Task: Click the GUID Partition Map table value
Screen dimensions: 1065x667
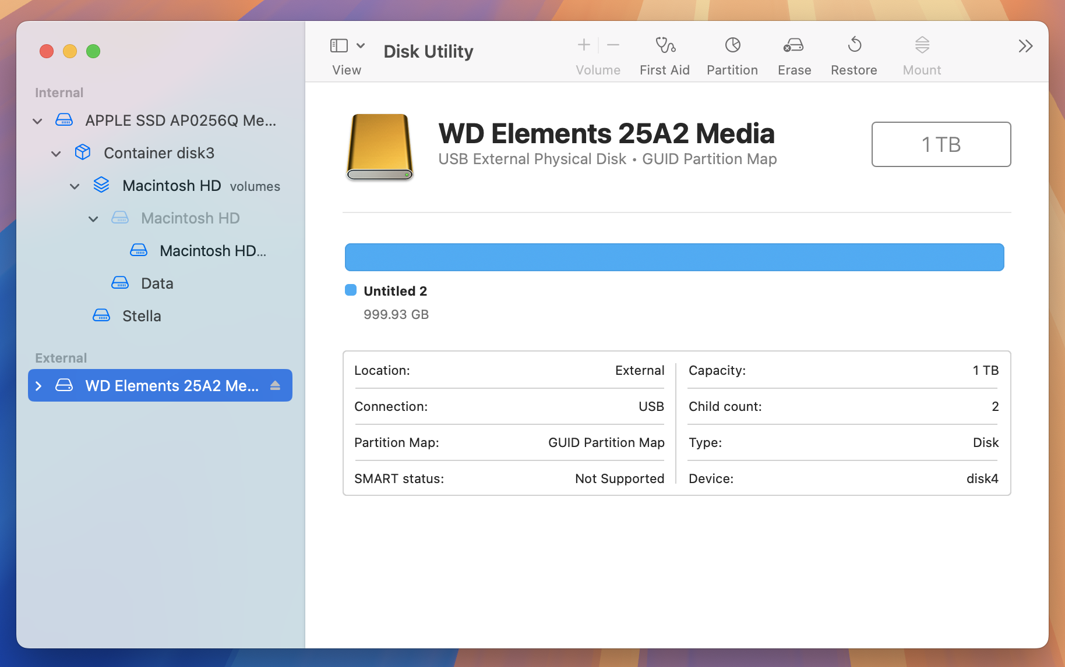Action: coord(606,442)
